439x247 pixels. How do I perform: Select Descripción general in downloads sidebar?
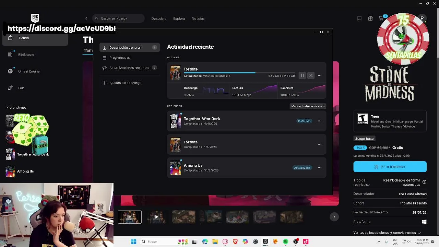(130, 48)
